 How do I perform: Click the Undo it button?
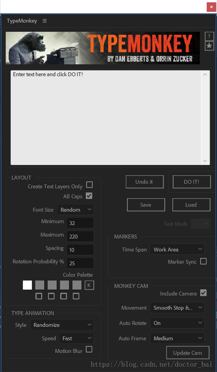pyautogui.click(x=145, y=182)
